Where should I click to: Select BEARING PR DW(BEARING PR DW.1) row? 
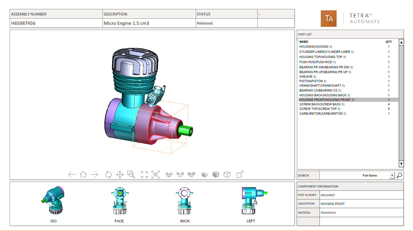pos(349,67)
